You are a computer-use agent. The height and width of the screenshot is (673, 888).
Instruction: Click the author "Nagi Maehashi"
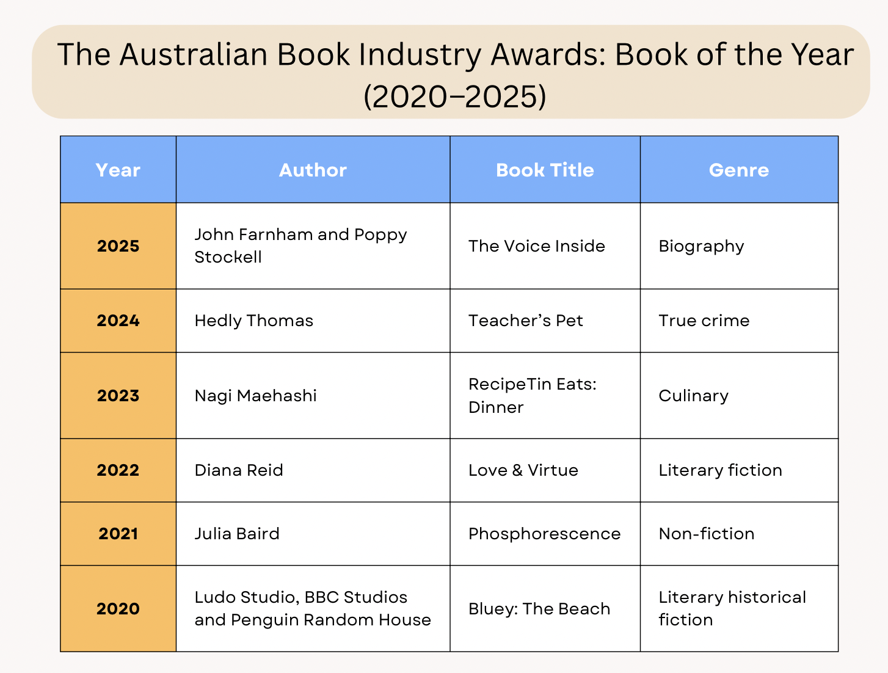tap(256, 396)
